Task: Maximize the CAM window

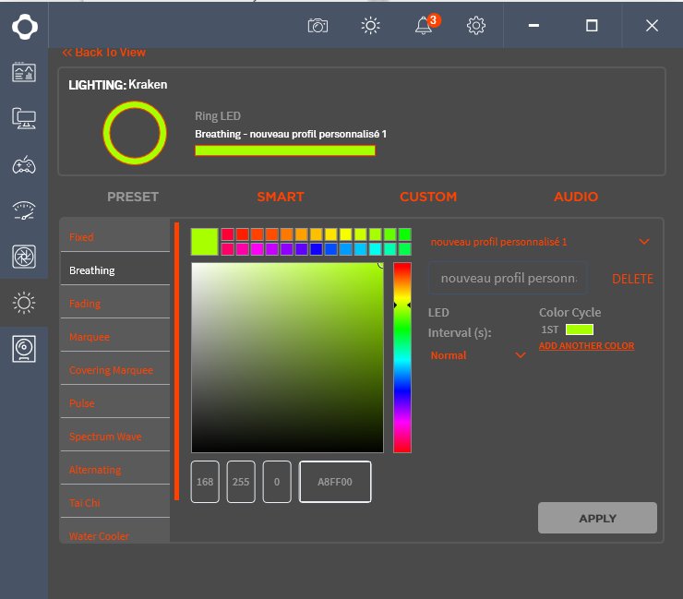Action: (592, 26)
